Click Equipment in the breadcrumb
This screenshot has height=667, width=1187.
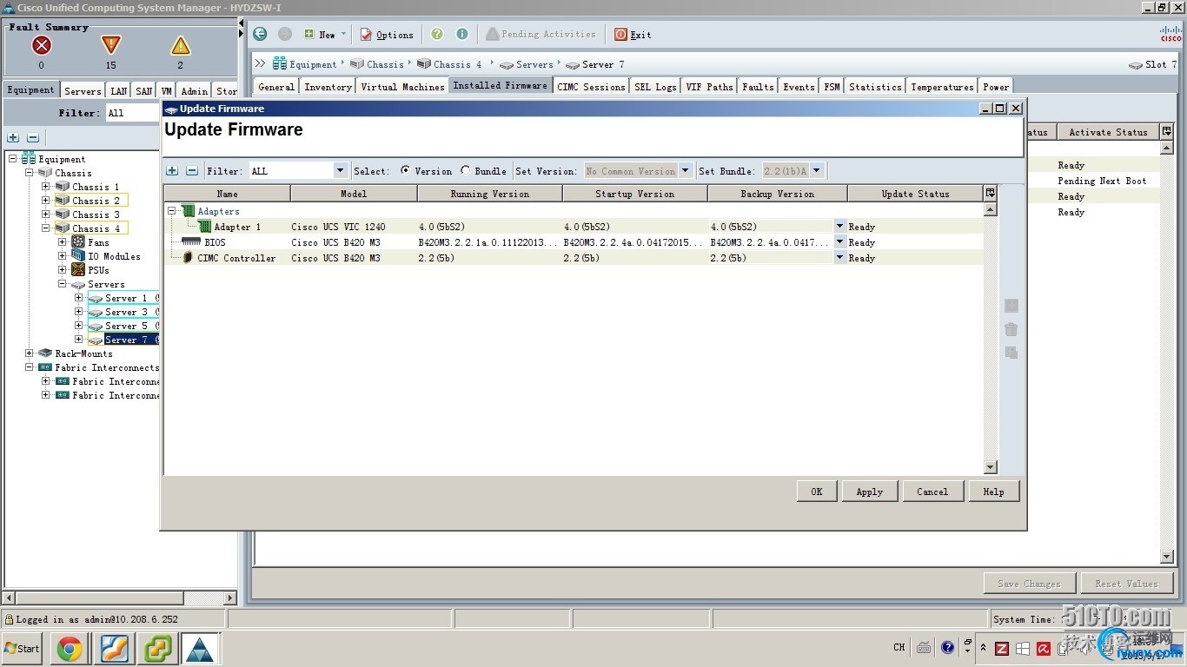[x=305, y=64]
